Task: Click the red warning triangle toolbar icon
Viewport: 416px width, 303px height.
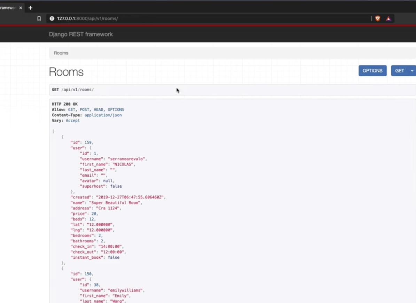Action: 388,18
